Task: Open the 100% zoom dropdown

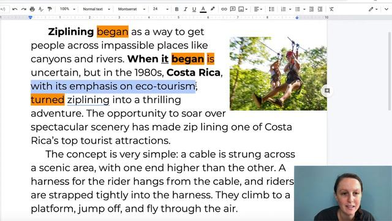Action: (x=67, y=9)
